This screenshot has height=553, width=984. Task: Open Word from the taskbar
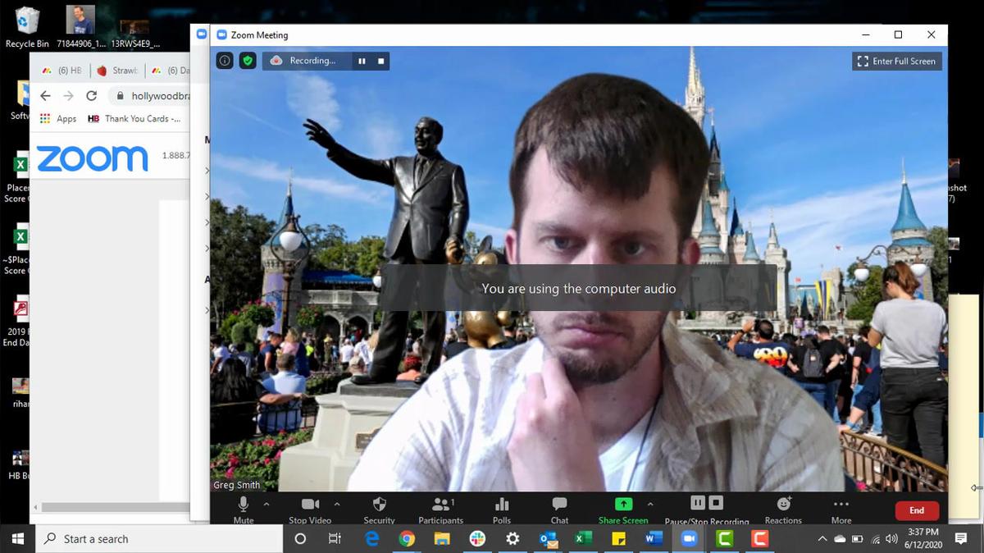(x=654, y=539)
